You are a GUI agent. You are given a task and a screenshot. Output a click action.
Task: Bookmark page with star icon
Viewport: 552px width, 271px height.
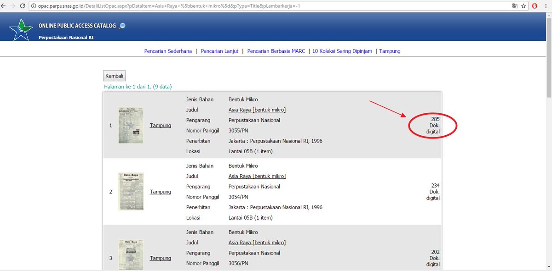(x=524, y=6)
